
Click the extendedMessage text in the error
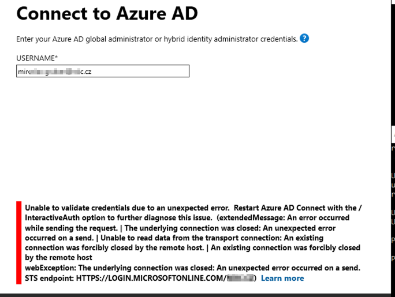(x=252, y=218)
